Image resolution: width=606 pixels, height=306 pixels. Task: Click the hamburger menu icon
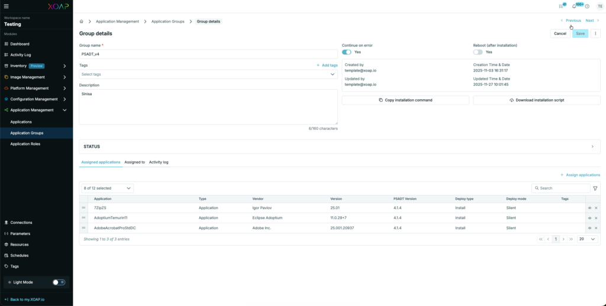[6, 6]
